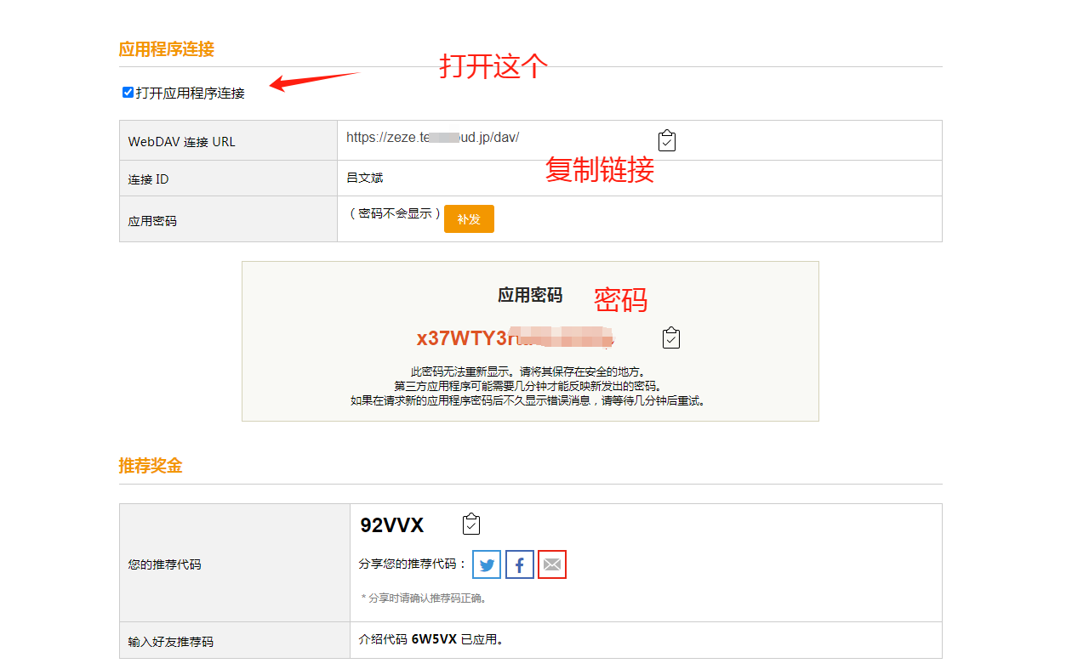Toggle the 打开应用程序连接 checkbox
1072x669 pixels.
[128, 93]
